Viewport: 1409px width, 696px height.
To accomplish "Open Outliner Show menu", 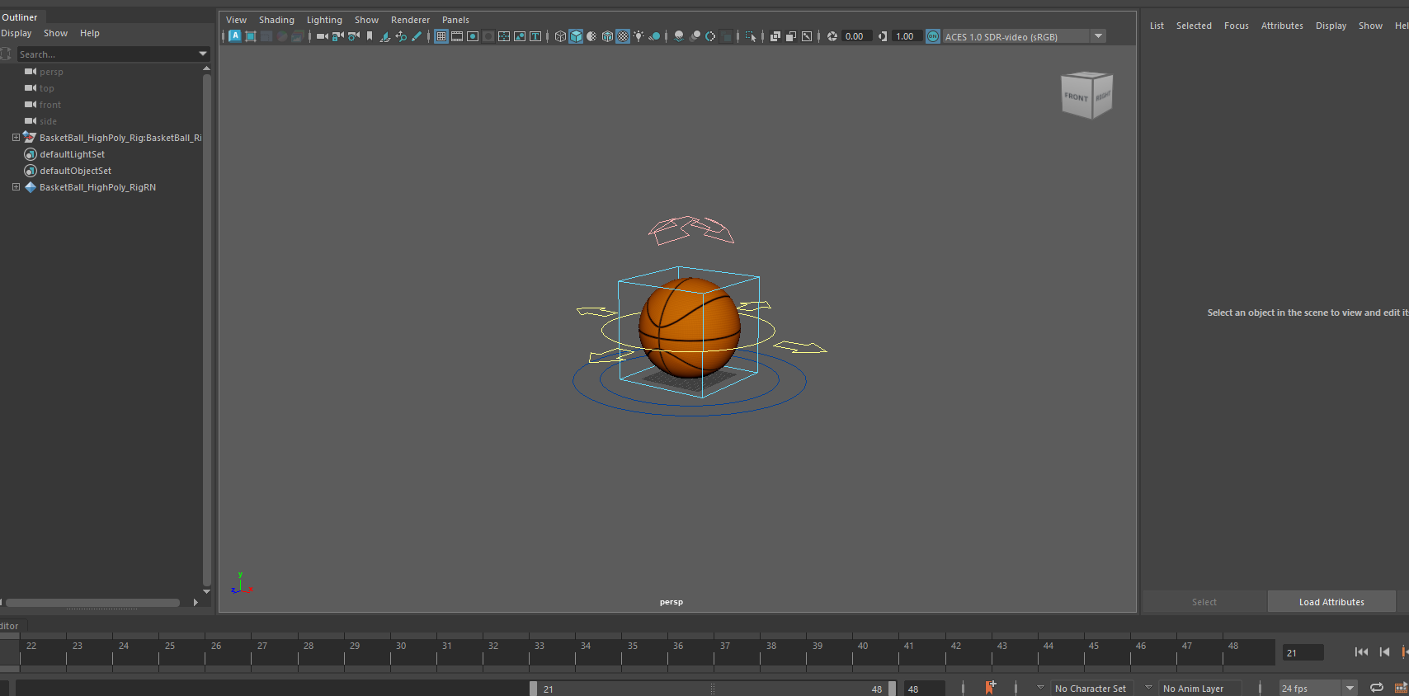I will (55, 33).
